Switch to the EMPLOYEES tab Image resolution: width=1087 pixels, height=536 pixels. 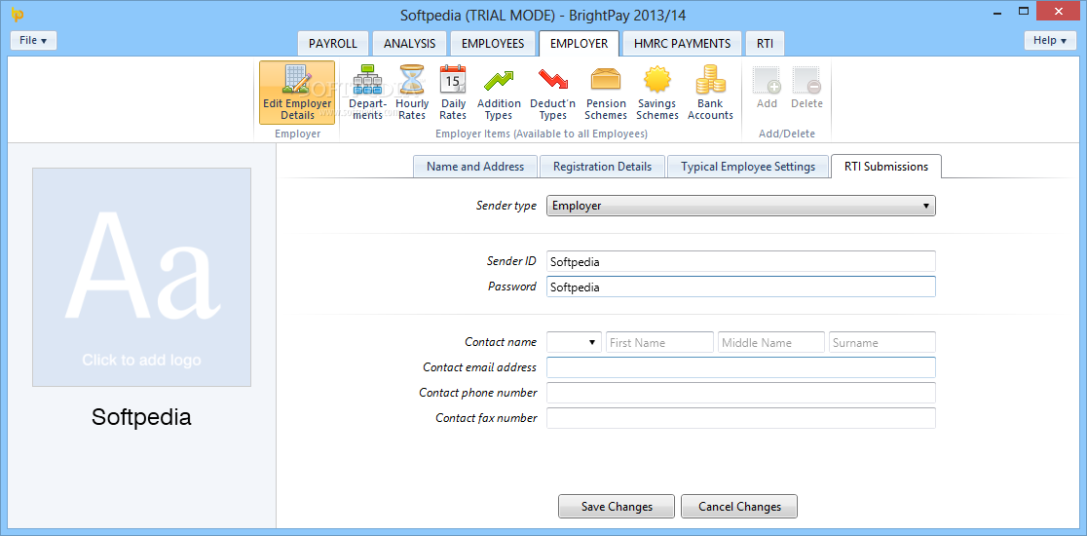pyautogui.click(x=493, y=43)
